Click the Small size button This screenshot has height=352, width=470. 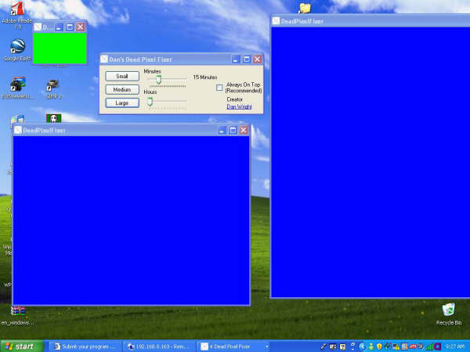coord(122,77)
